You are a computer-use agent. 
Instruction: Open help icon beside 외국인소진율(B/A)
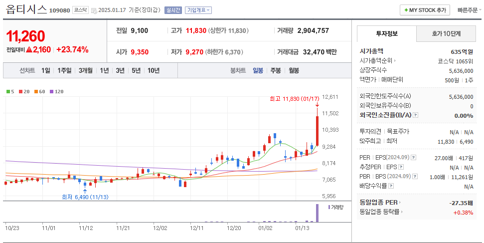tap(416, 115)
